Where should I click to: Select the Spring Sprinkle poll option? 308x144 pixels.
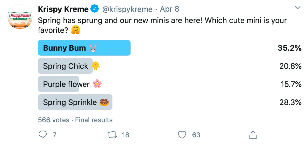75,102
